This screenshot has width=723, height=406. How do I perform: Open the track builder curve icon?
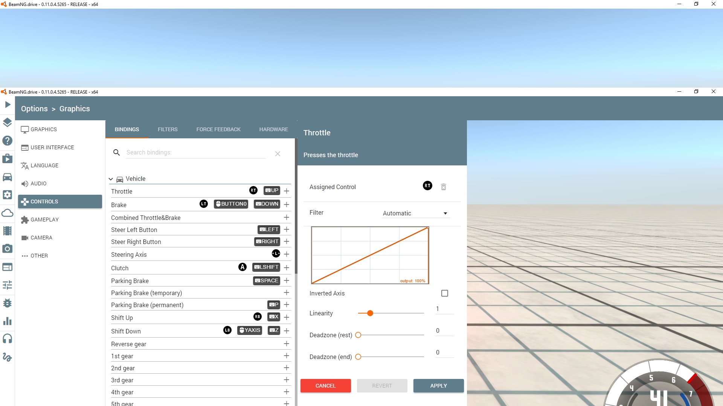8,357
